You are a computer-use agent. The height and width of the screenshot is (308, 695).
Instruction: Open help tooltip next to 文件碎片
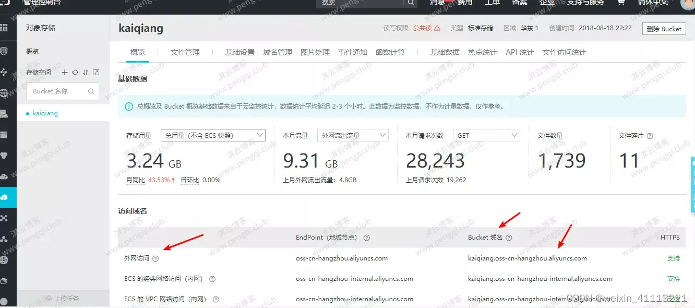[650, 135]
